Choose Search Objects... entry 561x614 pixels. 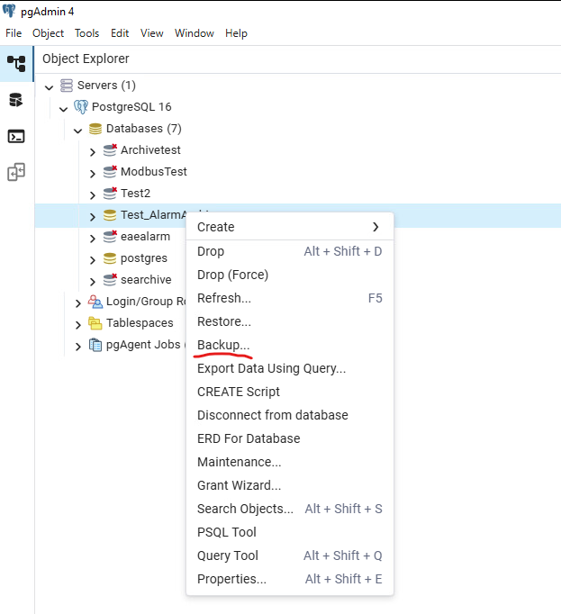(290, 509)
